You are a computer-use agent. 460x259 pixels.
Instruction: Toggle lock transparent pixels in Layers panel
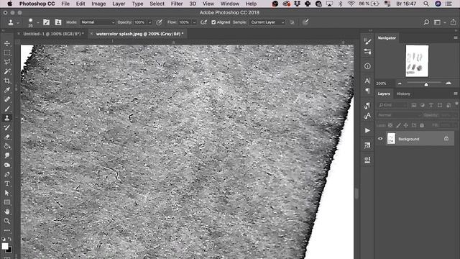point(390,125)
